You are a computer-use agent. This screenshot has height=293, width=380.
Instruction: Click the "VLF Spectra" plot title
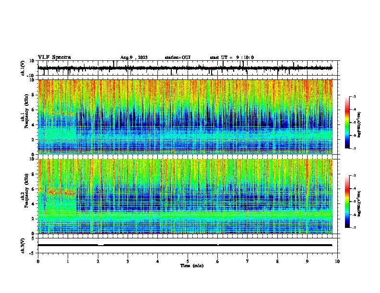[54, 57]
